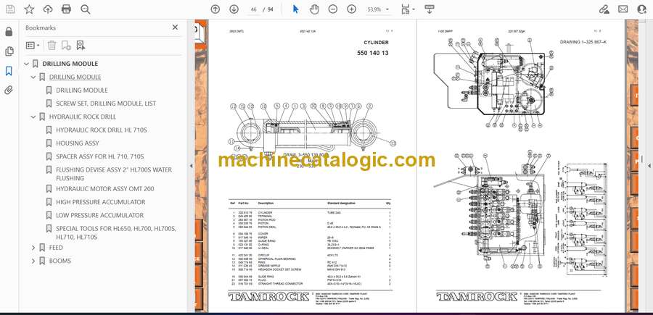
Task: Collapse the top DRILLING MODULE bookmark
Action: pos(27,64)
